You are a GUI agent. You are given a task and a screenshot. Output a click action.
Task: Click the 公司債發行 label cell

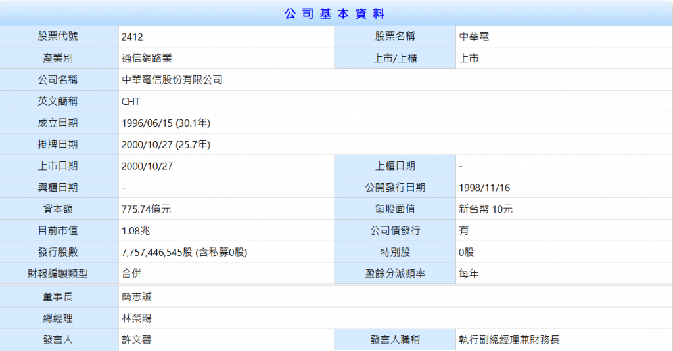click(395, 230)
